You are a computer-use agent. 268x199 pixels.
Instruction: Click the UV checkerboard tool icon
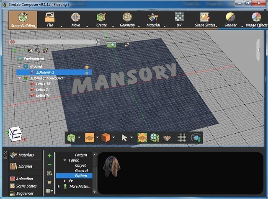point(179,19)
